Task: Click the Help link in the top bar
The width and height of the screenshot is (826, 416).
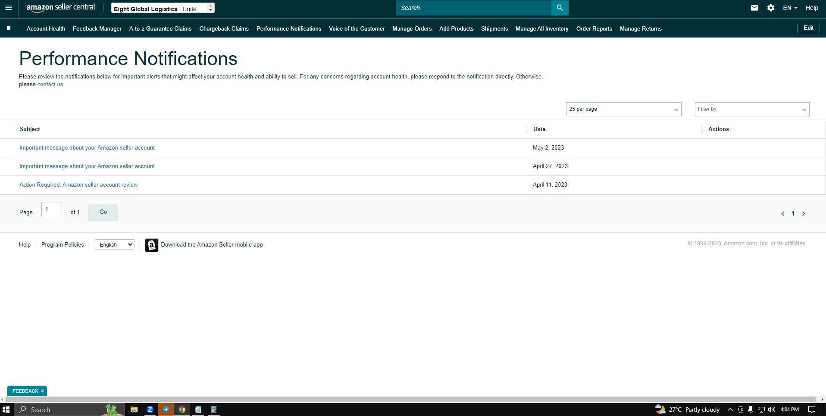Action: pos(812,8)
